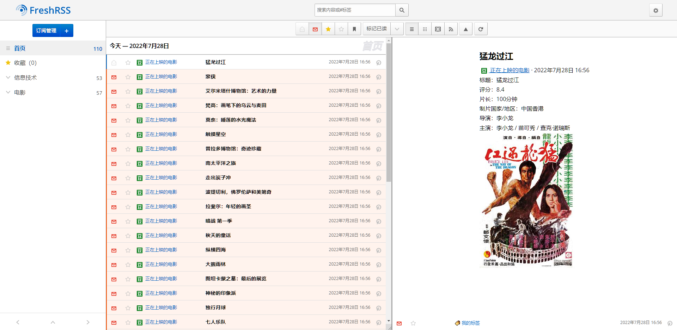The height and width of the screenshot is (330, 677).
Task: Go to next article with right chevron
Action: pos(88,322)
